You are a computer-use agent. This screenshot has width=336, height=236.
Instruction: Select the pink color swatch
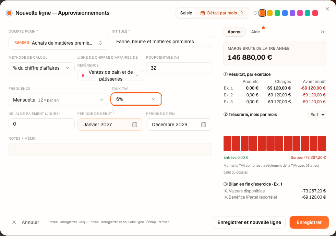point(300,13)
